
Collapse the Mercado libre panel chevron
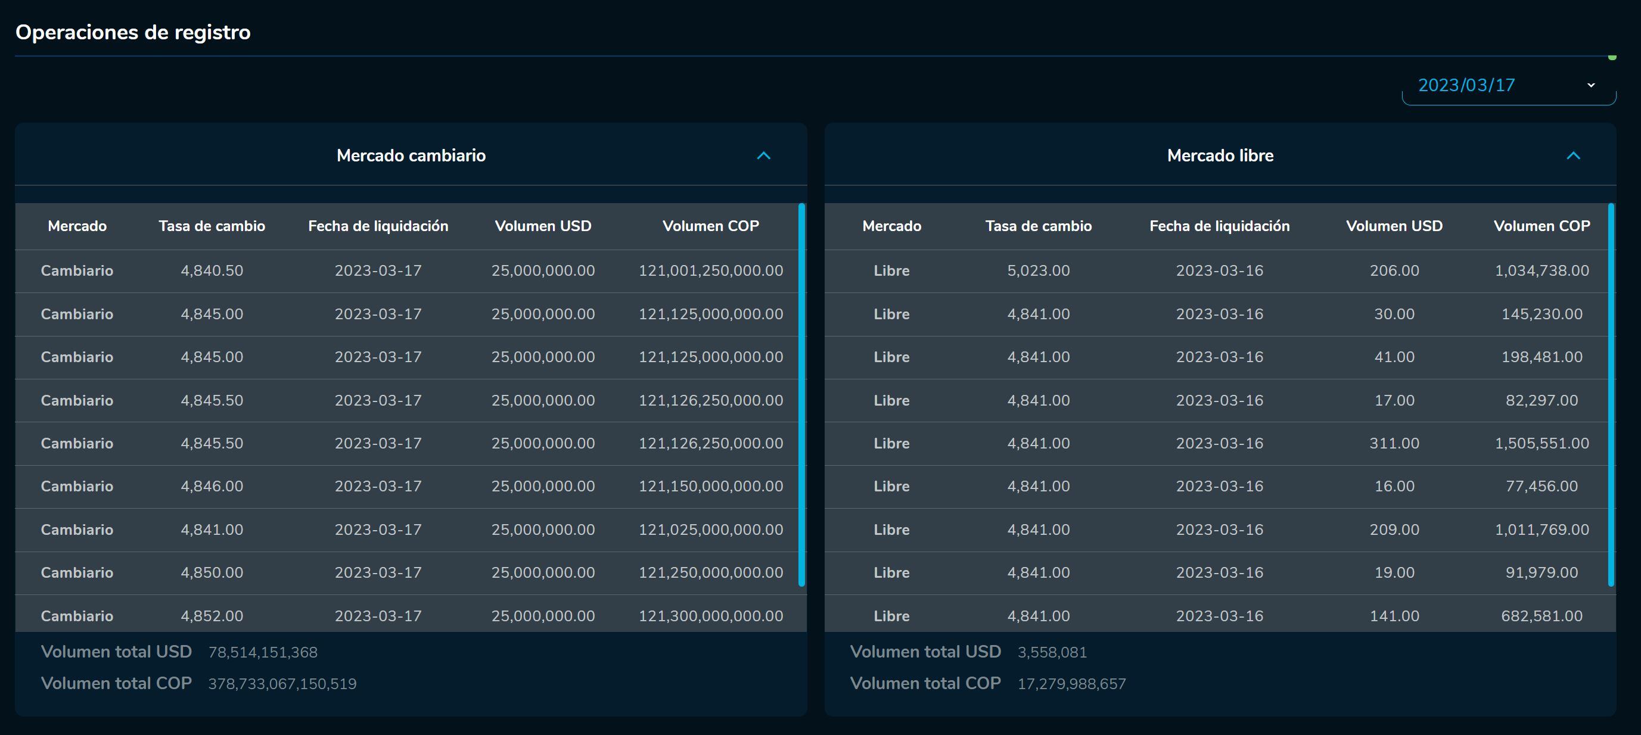[x=1573, y=156]
